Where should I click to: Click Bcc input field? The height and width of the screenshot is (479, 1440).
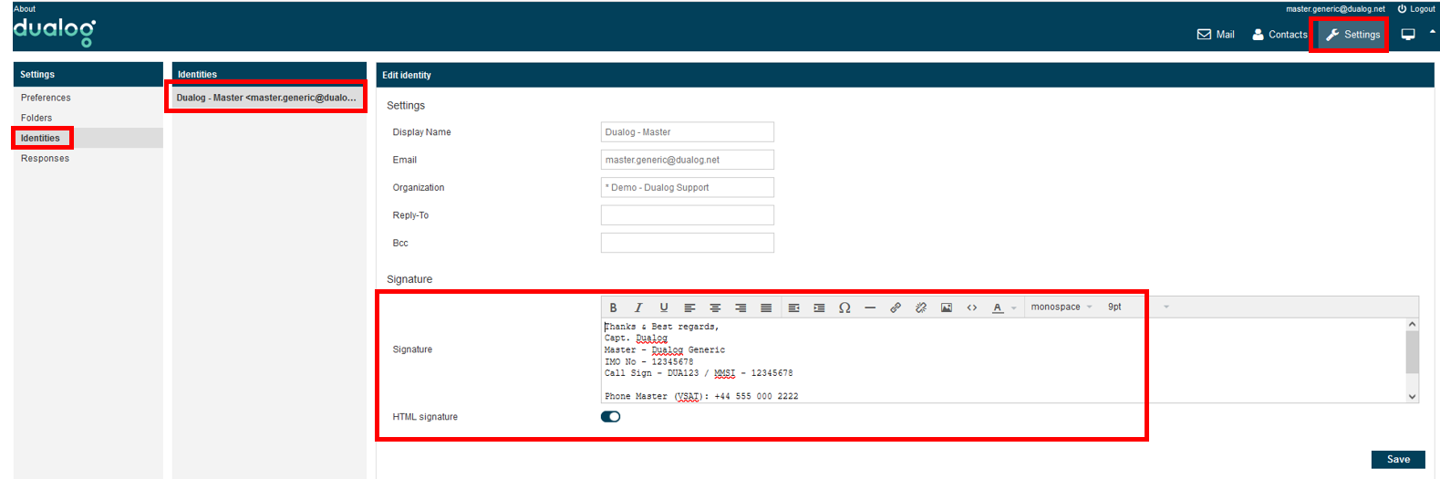pos(688,243)
